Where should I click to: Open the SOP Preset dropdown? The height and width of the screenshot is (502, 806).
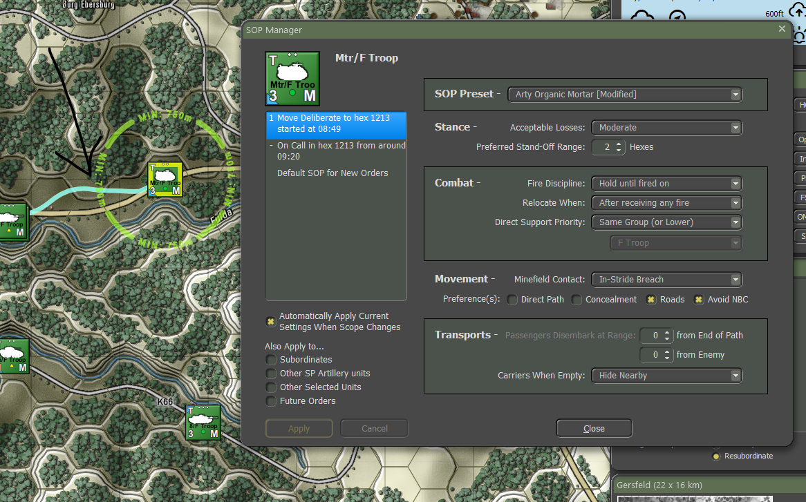coord(625,95)
